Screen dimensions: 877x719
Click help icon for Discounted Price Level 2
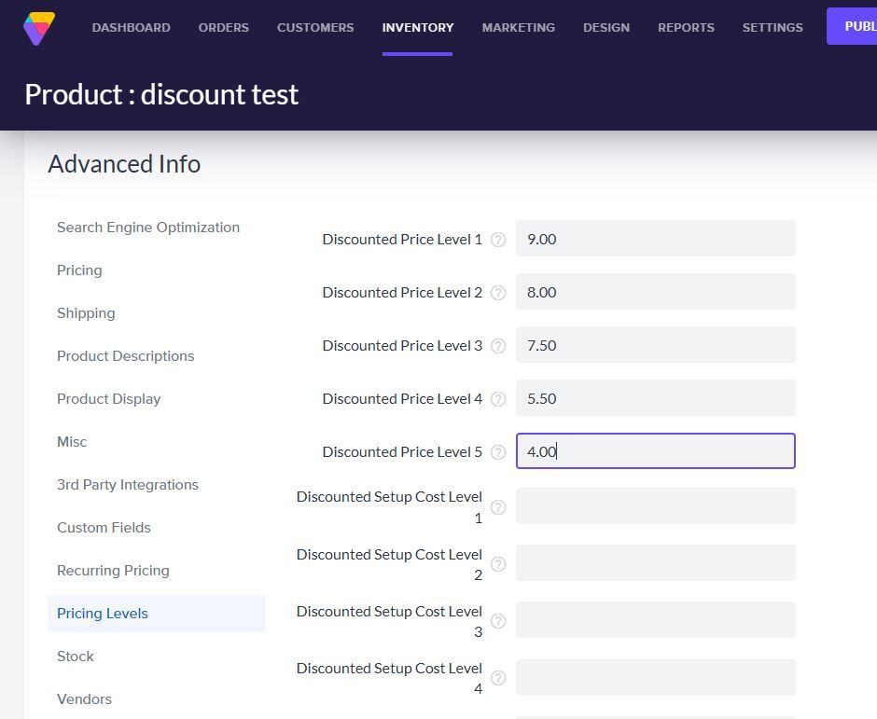498,293
